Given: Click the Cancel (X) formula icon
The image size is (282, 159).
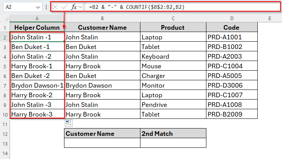Looking at the screenshot, I should [56, 7].
